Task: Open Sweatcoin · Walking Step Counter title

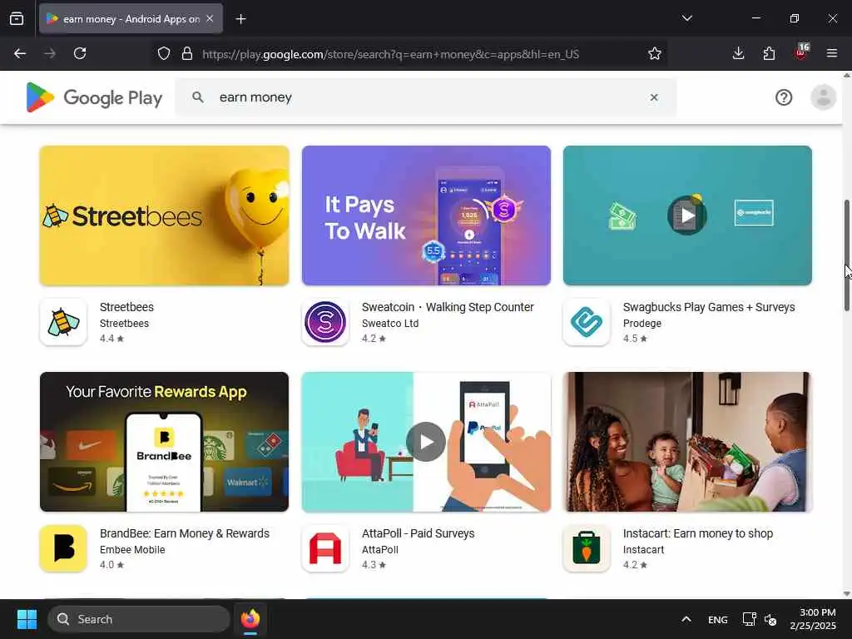Action: [448, 307]
